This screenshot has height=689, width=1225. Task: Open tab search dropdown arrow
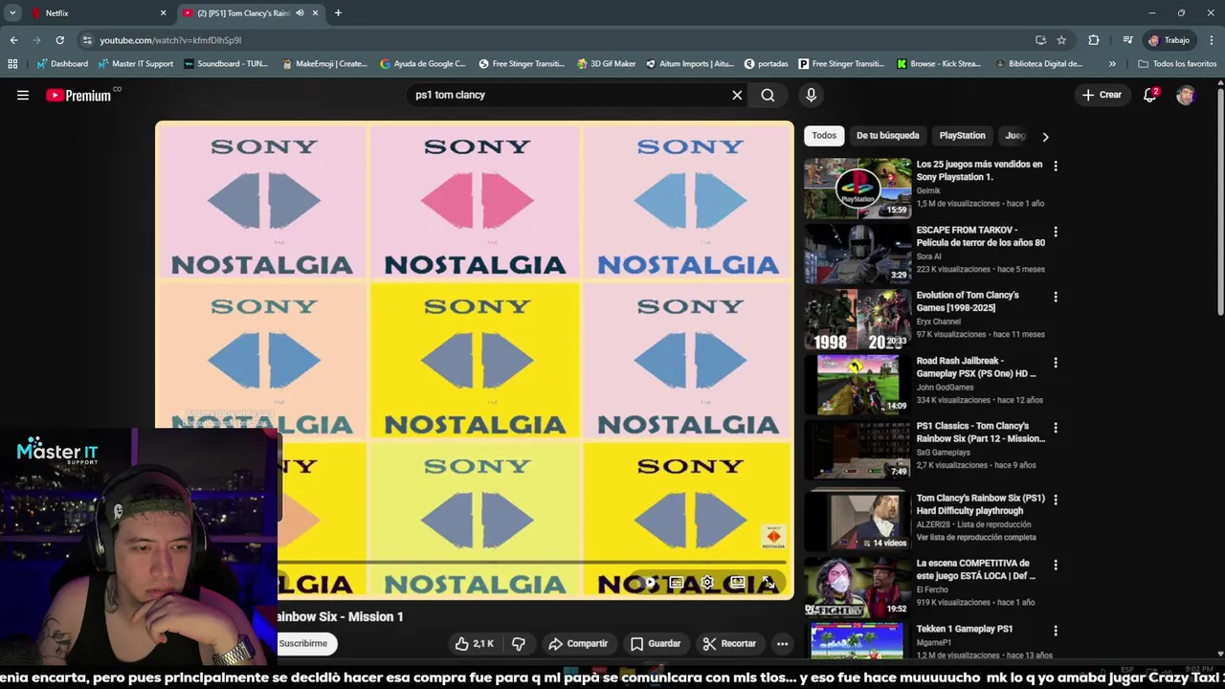[x=12, y=13]
